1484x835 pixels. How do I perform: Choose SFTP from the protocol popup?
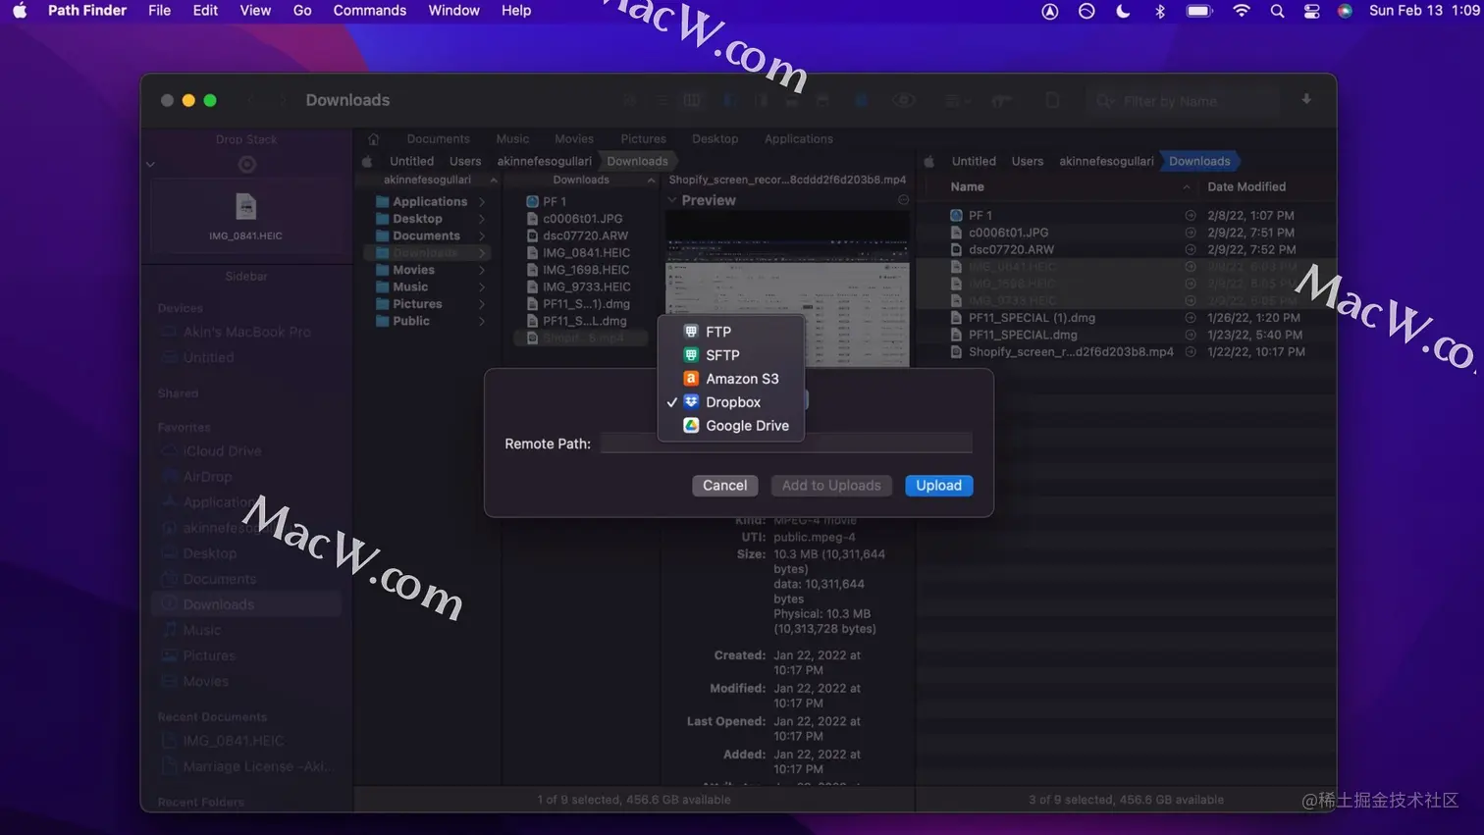point(731,355)
